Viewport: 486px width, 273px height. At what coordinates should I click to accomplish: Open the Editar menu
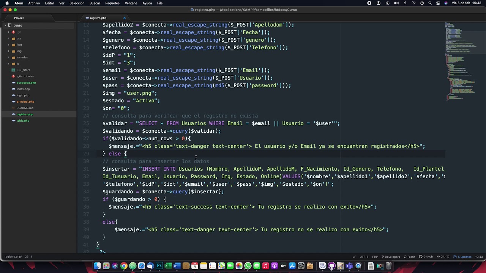tap(49, 3)
